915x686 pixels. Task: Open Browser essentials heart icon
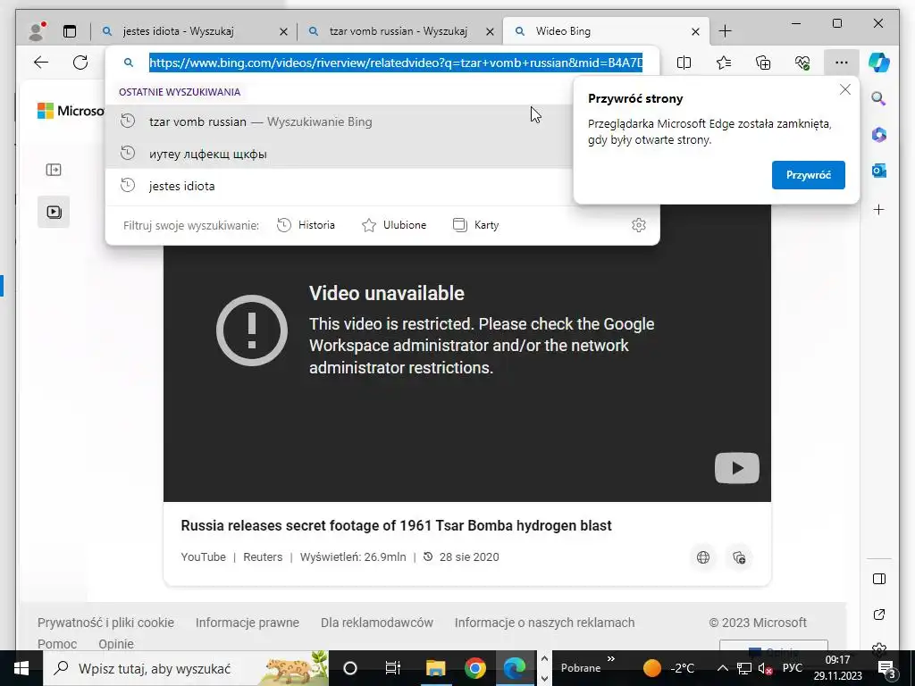tap(802, 63)
